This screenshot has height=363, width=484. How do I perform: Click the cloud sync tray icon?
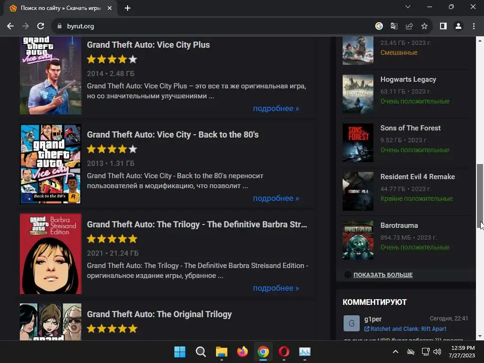click(x=411, y=352)
